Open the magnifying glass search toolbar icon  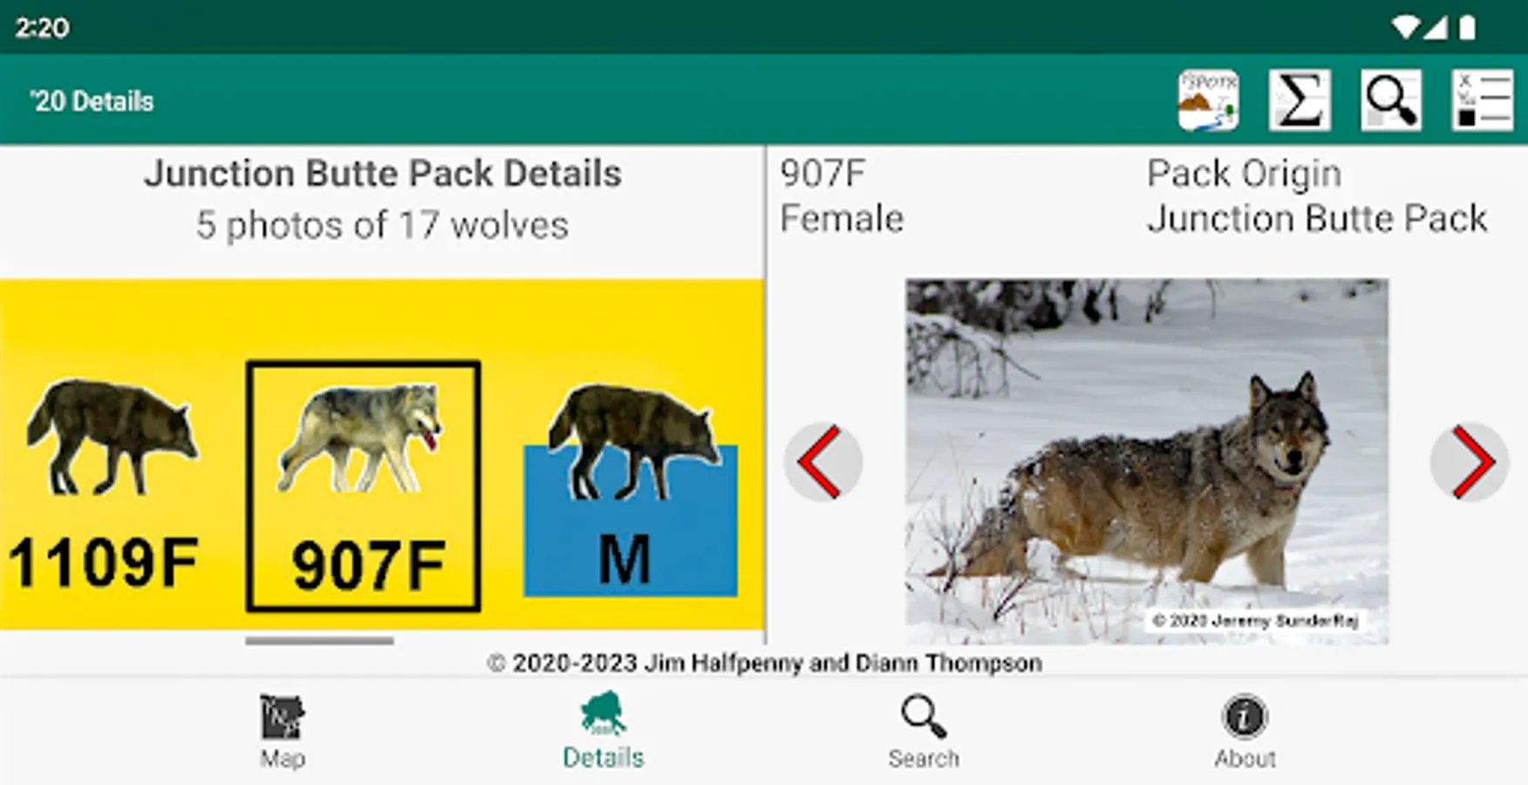point(1391,101)
